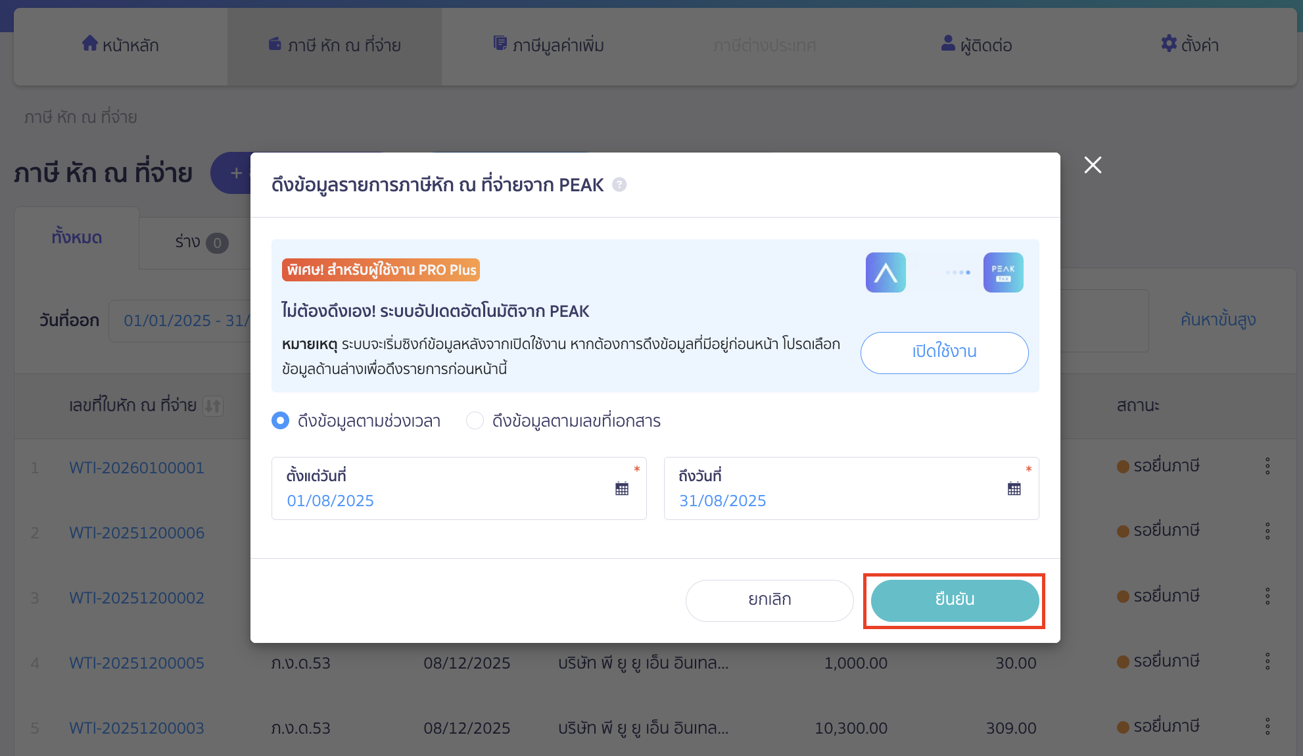Click the sort icon on เลขที่ใบหัก ณ ที่จ่าย column
This screenshot has width=1303, height=756.
click(x=211, y=406)
